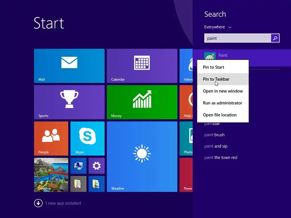The width and height of the screenshot is (291, 218).
Task: Open the This PC computer tile
Action: point(78,166)
